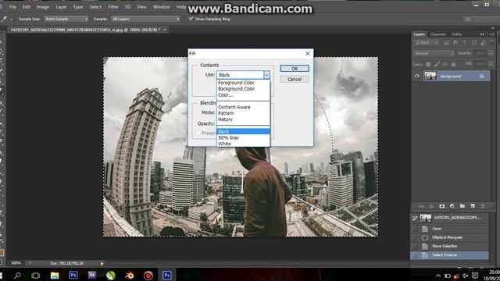Click the link layers icon

coord(421,206)
